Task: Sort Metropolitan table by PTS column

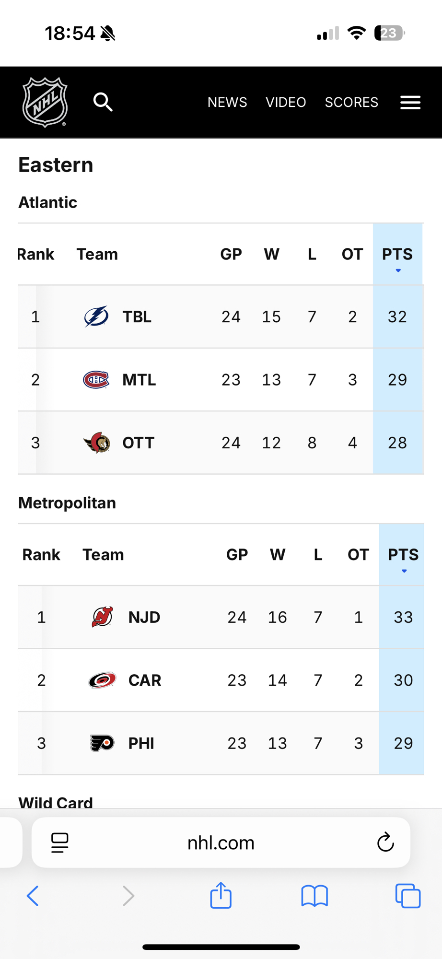Action: tap(403, 555)
